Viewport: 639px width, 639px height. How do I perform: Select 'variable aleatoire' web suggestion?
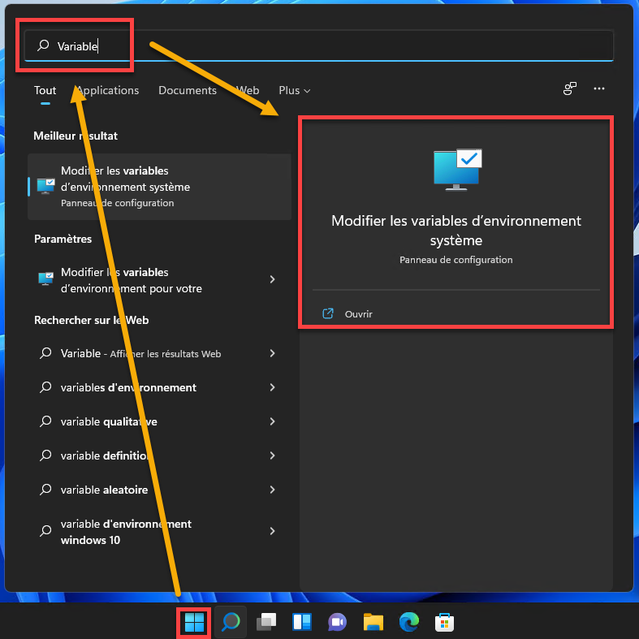(159, 490)
